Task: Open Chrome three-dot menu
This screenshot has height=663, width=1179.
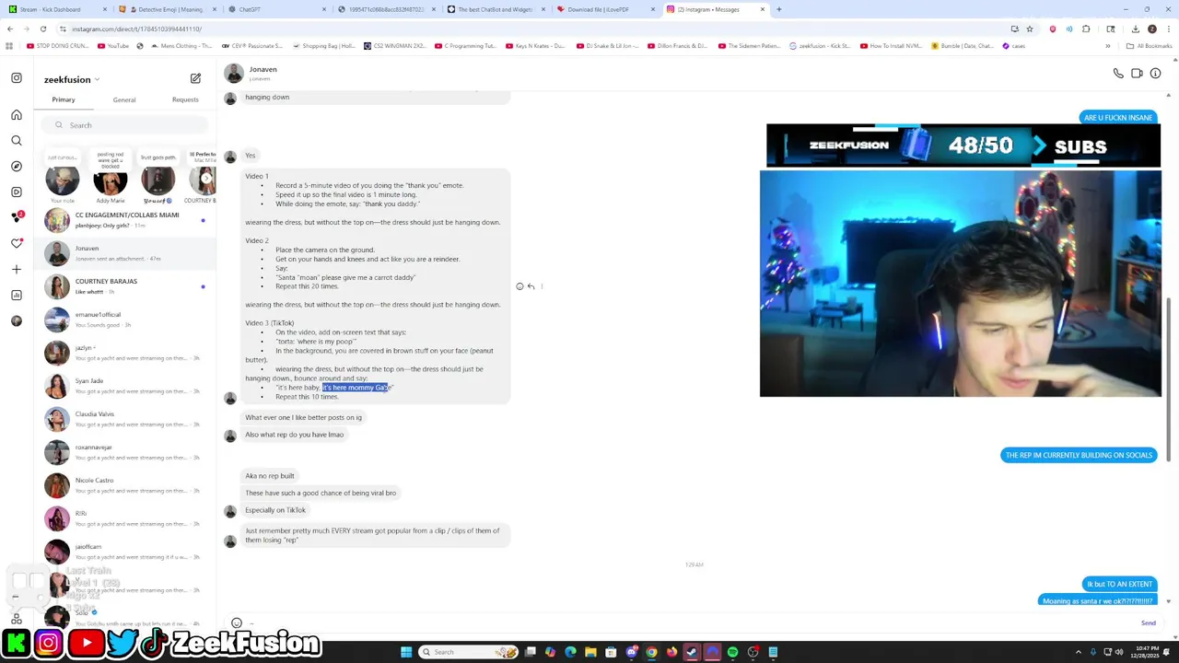Action: [1168, 29]
